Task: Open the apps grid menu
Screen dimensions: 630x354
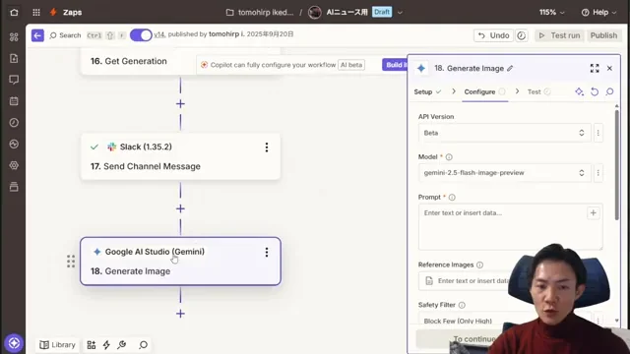Action: click(x=36, y=13)
